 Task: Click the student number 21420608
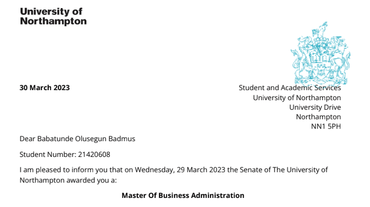tap(94, 155)
